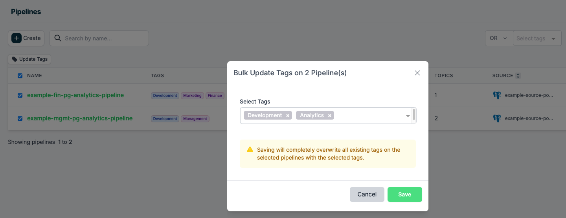Click the PostgreSQL icon for fin pipeline
This screenshot has width=566, height=218.
pyautogui.click(x=497, y=95)
